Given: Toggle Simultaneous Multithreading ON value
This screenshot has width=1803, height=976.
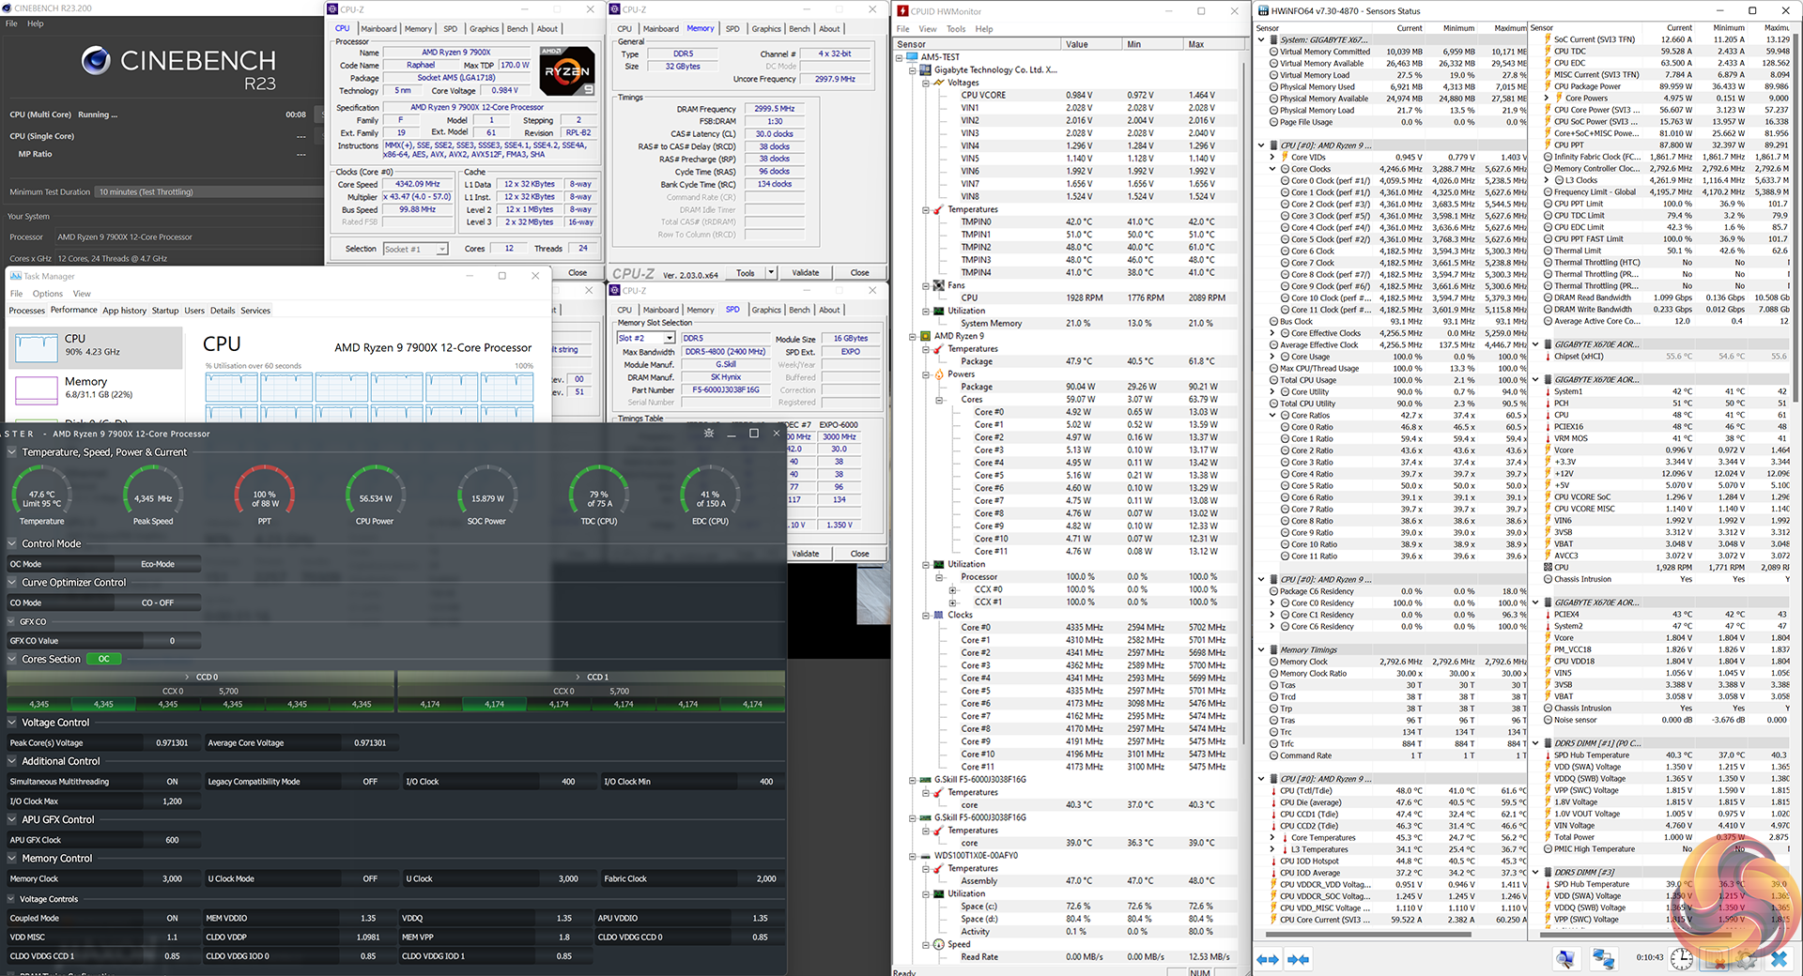Looking at the screenshot, I should coord(172,782).
